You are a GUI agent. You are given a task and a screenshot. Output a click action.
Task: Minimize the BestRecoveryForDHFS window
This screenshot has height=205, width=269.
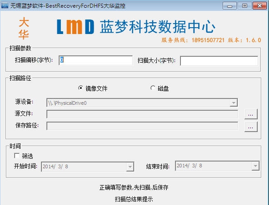coord(229,6)
